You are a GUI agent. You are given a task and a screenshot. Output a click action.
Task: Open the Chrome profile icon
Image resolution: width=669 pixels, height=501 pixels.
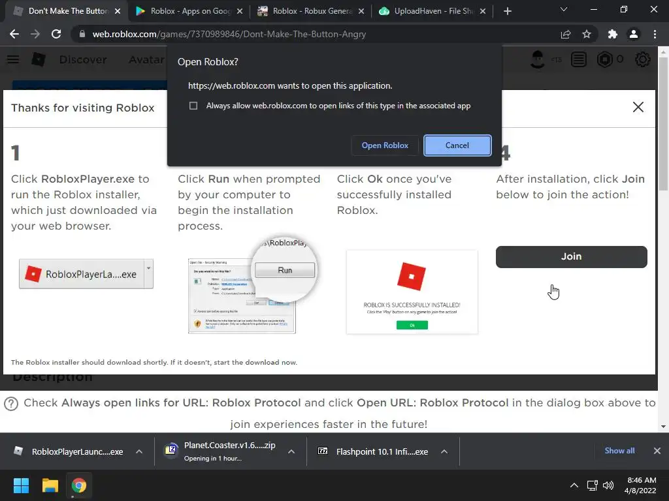pos(634,34)
